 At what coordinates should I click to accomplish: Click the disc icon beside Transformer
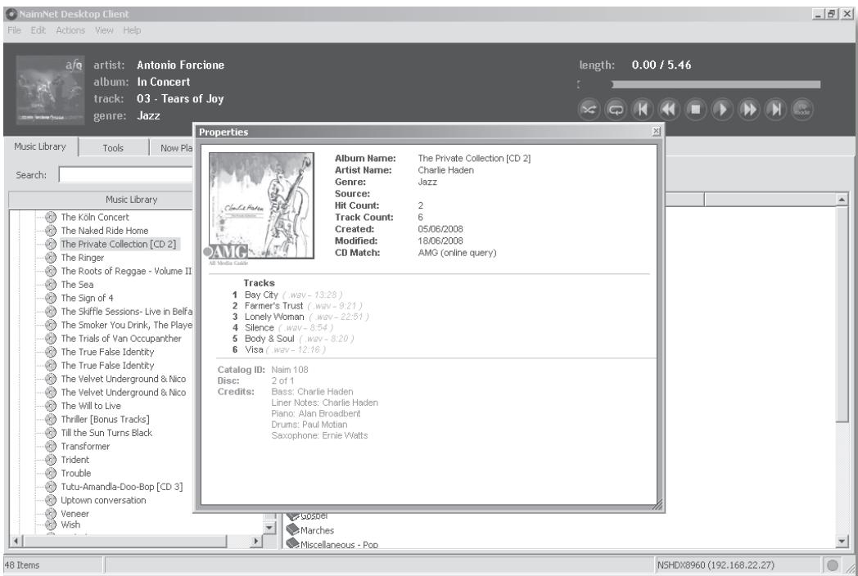51,447
